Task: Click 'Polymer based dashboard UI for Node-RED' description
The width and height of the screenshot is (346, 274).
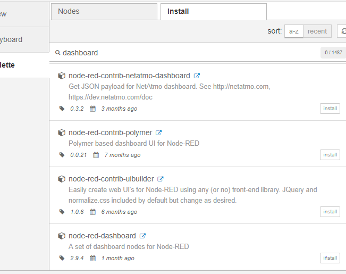Action: [134, 144]
